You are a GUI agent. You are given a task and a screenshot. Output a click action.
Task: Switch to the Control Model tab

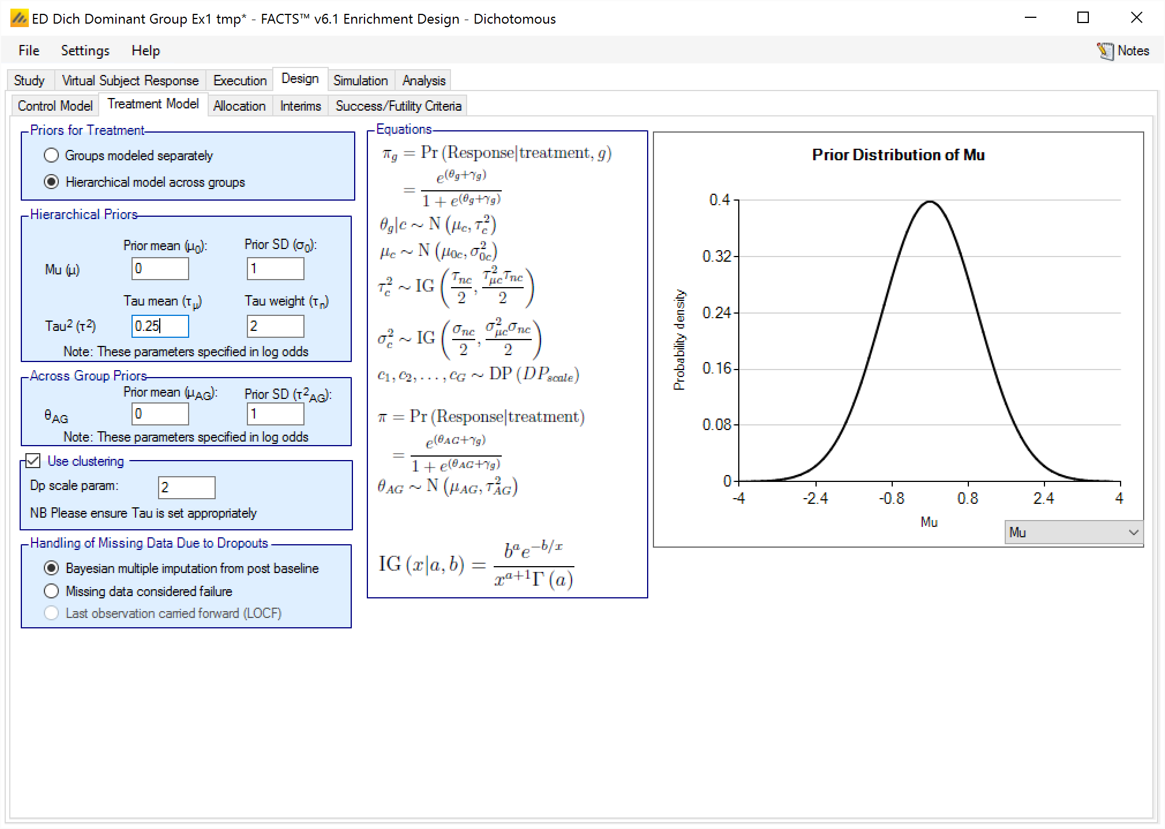[55, 105]
